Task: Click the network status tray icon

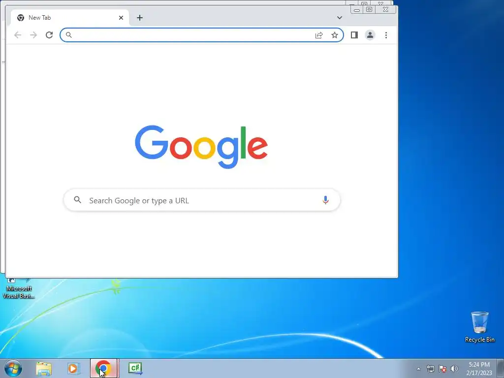Action: tap(430, 369)
